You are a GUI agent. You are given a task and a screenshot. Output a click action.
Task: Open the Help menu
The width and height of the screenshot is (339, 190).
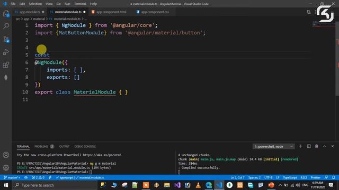tap(93, 4)
